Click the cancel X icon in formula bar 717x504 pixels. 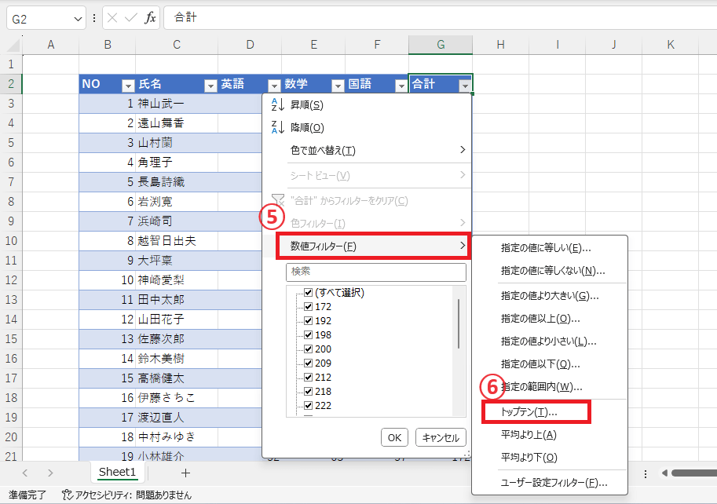[112, 18]
